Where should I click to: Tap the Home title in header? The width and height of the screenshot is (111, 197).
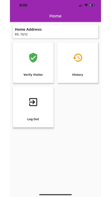click(55, 16)
